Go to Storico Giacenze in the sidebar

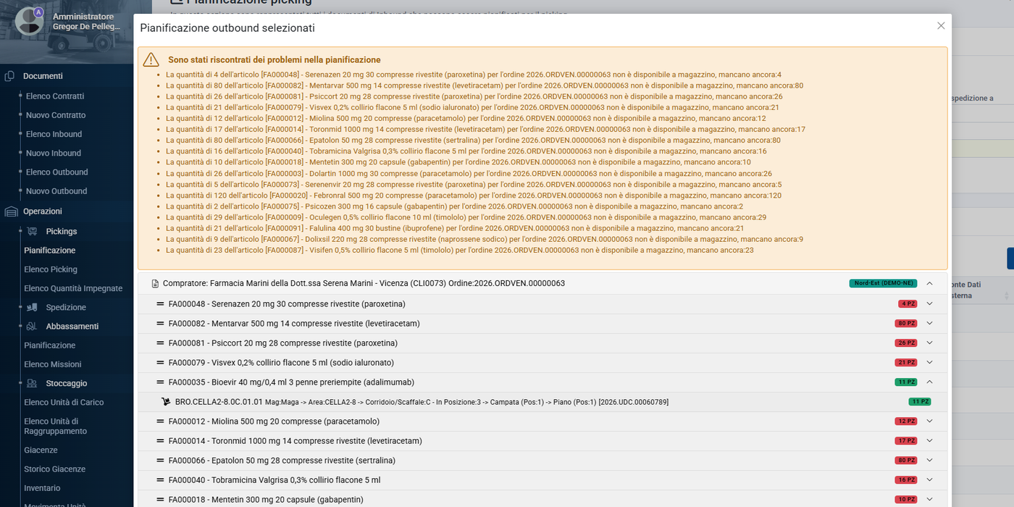coord(55,469)
